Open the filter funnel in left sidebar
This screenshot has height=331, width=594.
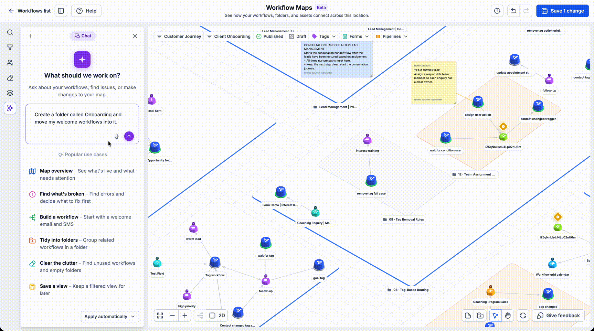10,47
